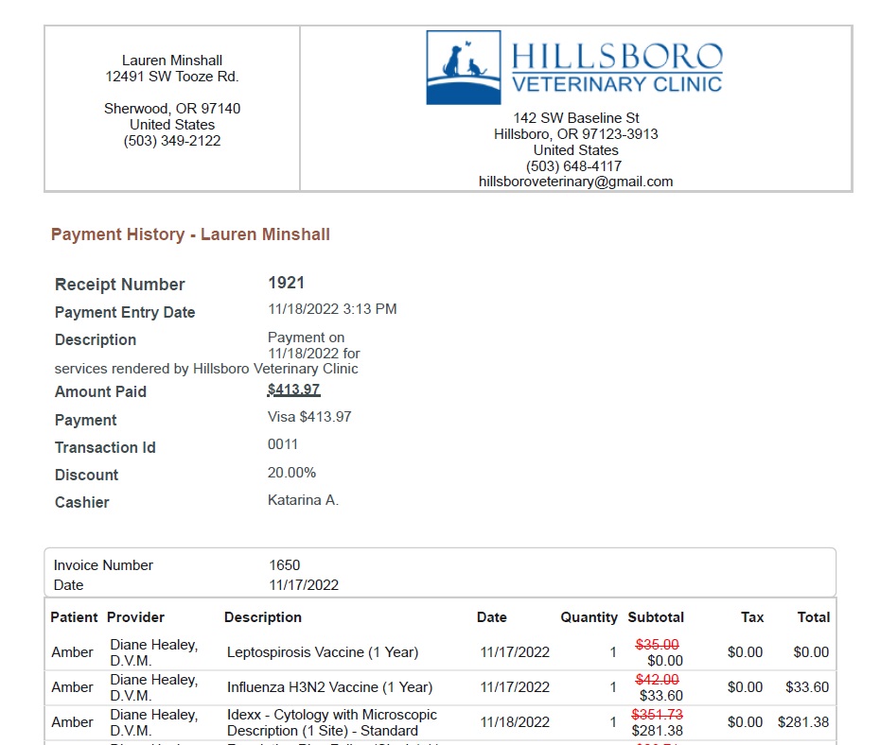Click the Quantity column header

click(x=589, y=617)
